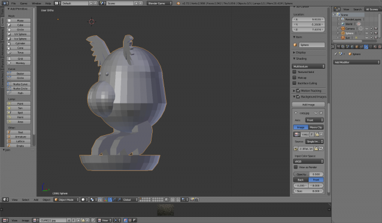Image resolution: width=382 pixels, height=223 pixels.
Task: Add a Cone mesh primitive
Action: [19, 48]
